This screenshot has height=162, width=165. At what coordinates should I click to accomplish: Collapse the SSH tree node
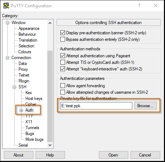[15, 87]
